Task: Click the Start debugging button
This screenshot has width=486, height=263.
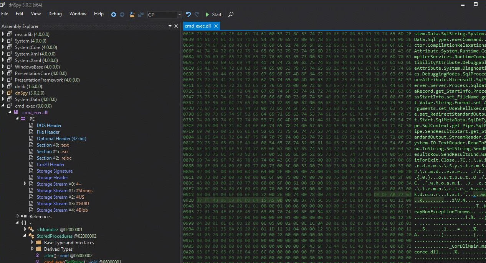Action: [213, 15]
